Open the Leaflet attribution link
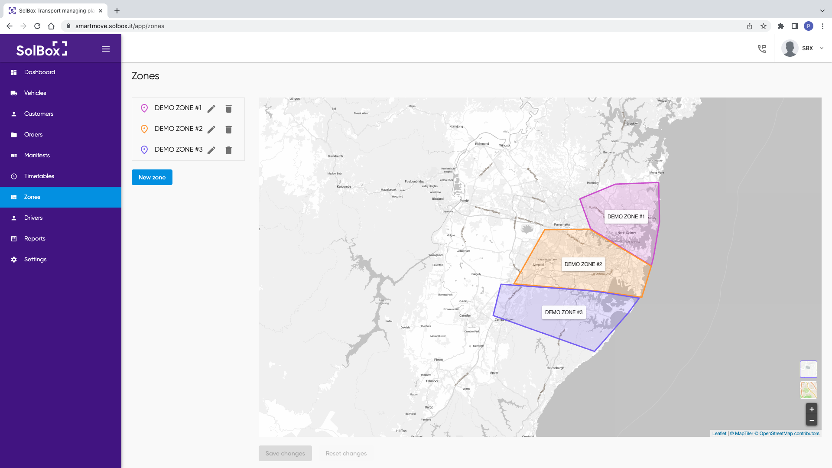The image size is (832, 468). [719, 433]
